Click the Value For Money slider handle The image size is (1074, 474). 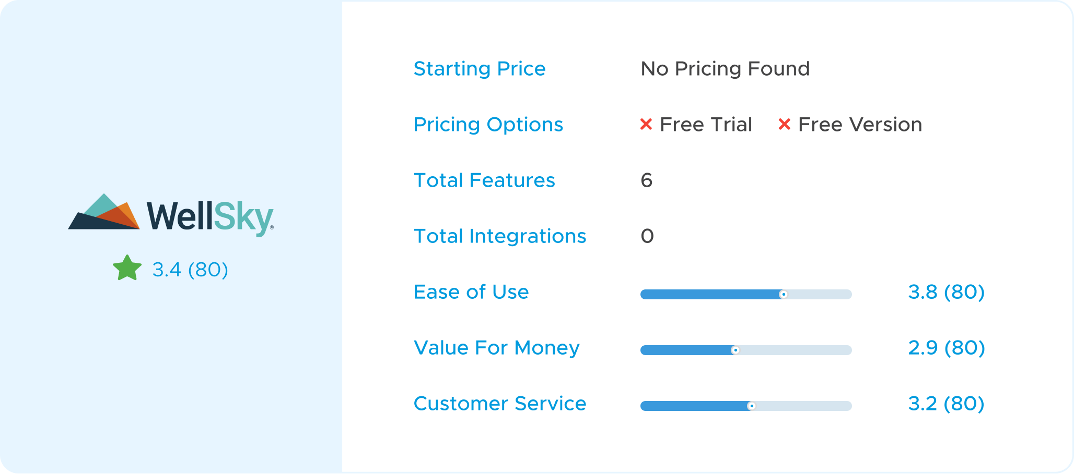(x=735, y=350)
